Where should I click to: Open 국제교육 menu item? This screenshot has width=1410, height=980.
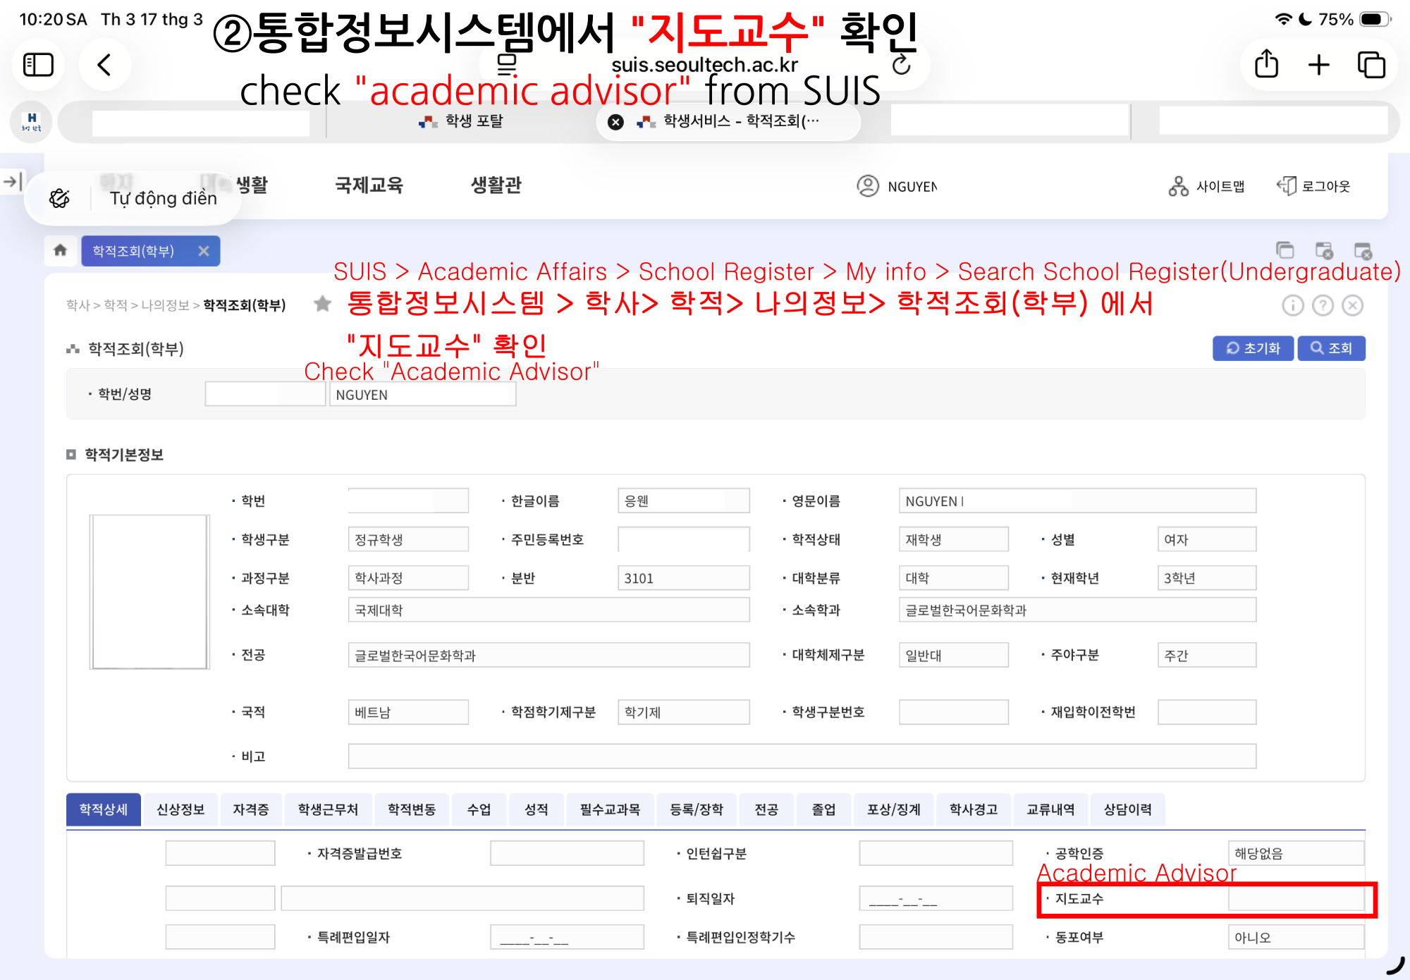coord(369,185)
